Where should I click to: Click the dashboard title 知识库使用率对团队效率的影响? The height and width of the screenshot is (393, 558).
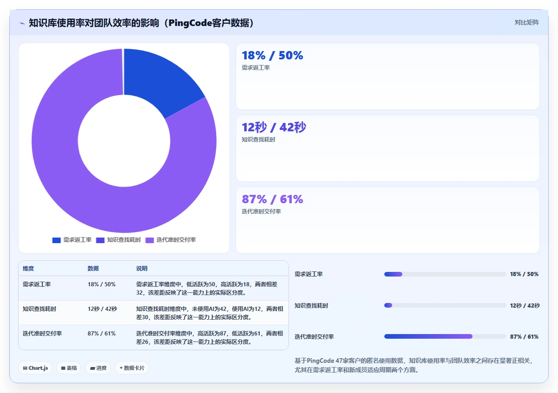coord(142,23)
